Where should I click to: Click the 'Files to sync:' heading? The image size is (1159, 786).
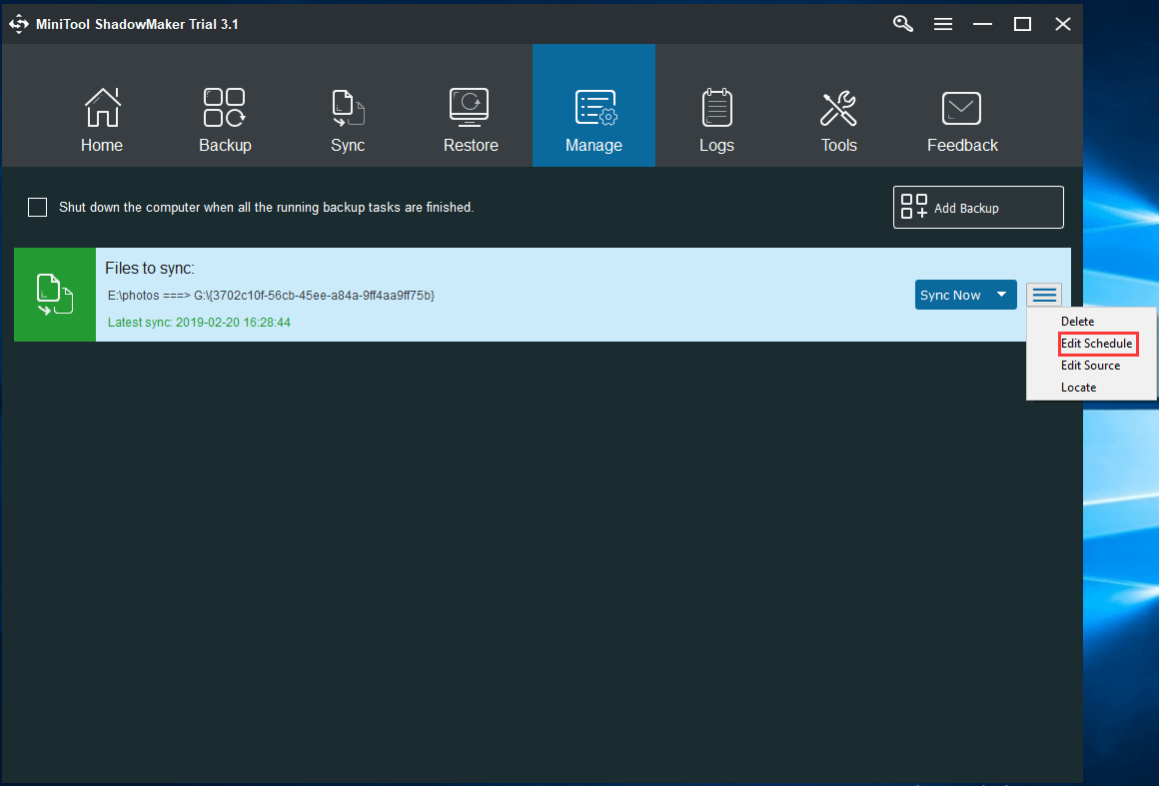[149, 269]
